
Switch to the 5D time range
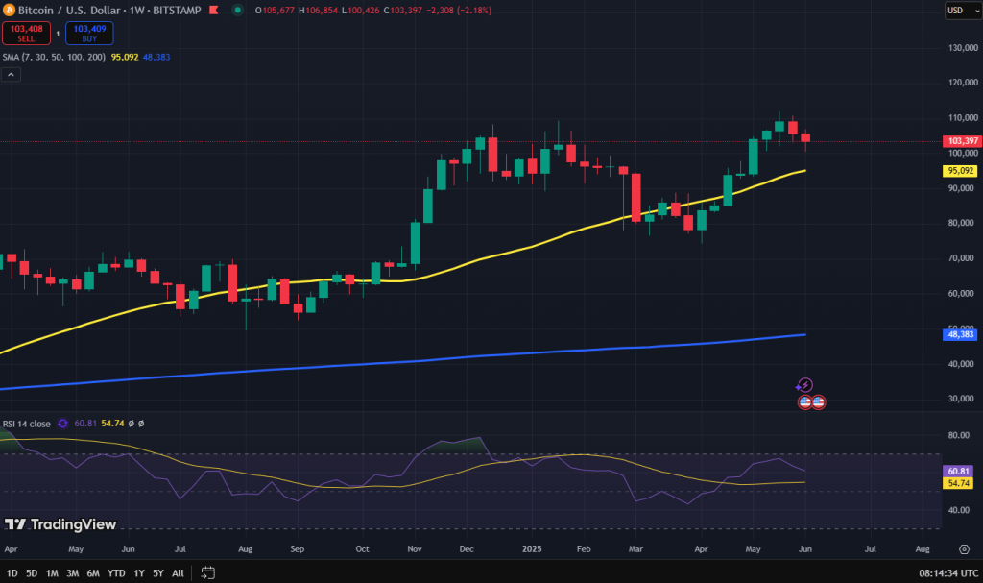pyautogui.click(x=32, y=573)
